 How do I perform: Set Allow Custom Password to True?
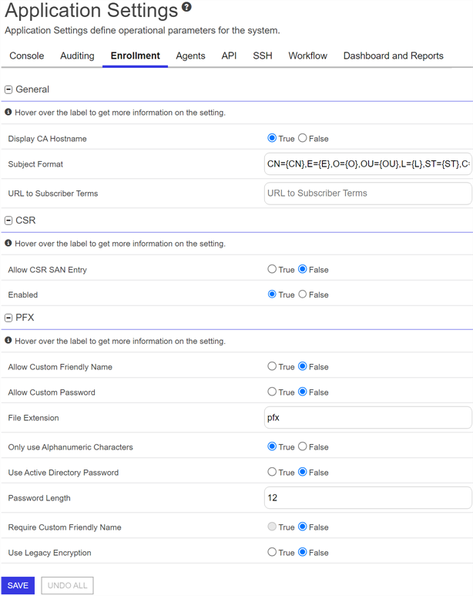click(x=272, y=392)
